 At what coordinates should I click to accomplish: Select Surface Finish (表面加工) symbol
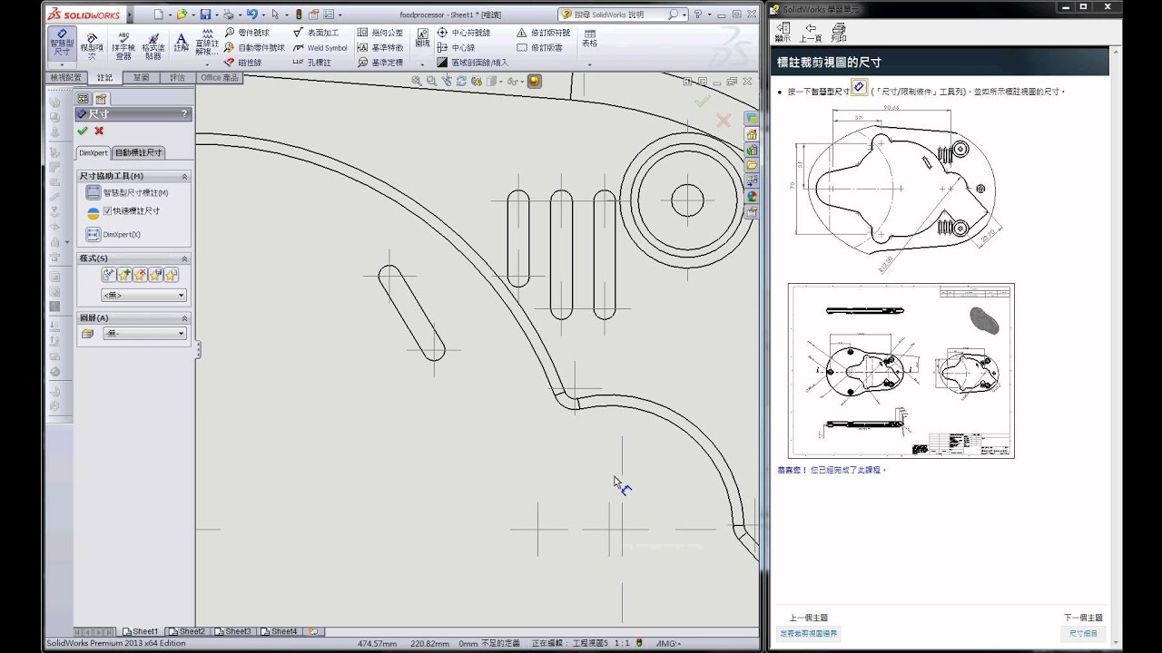[x=316, y=33]
